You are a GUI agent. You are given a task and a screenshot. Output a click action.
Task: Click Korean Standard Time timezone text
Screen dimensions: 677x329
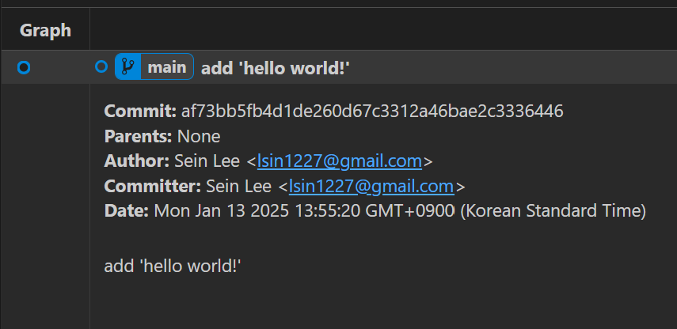click(553, 211)
